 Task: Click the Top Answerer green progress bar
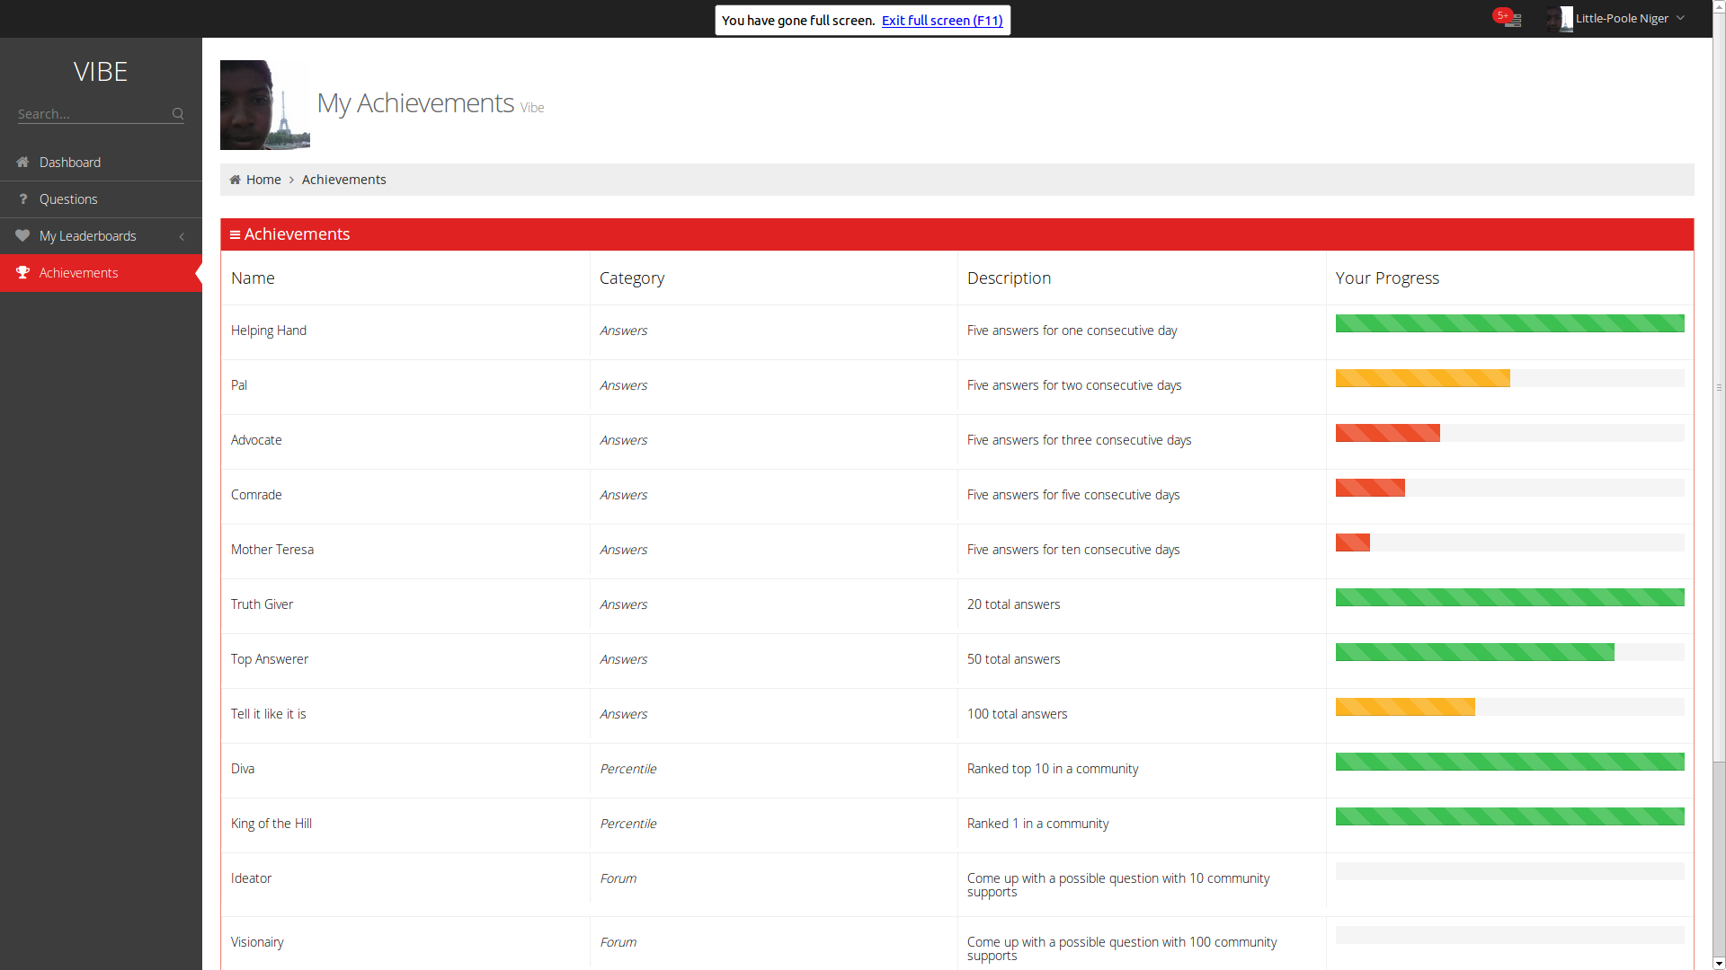tap(1474, 652)
